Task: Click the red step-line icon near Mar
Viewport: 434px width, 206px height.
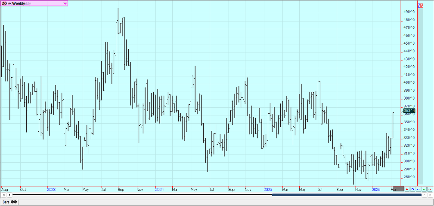Action: (407, 189)
